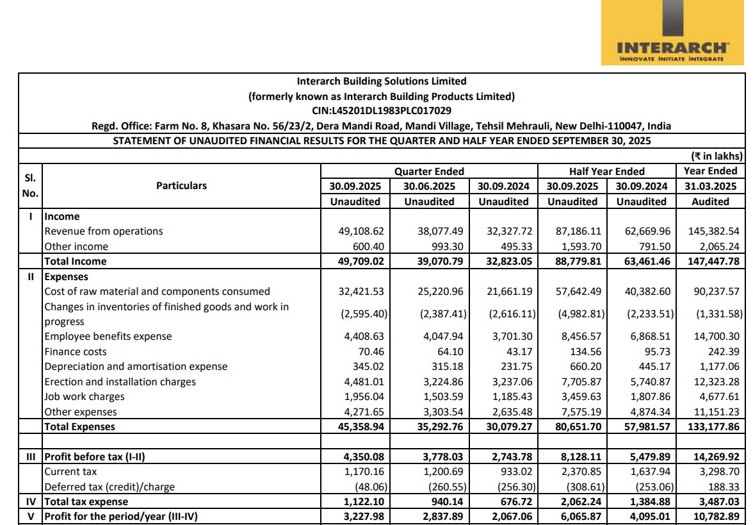Click 'Depreciation and amortisation expense' label

pos(136,367)
